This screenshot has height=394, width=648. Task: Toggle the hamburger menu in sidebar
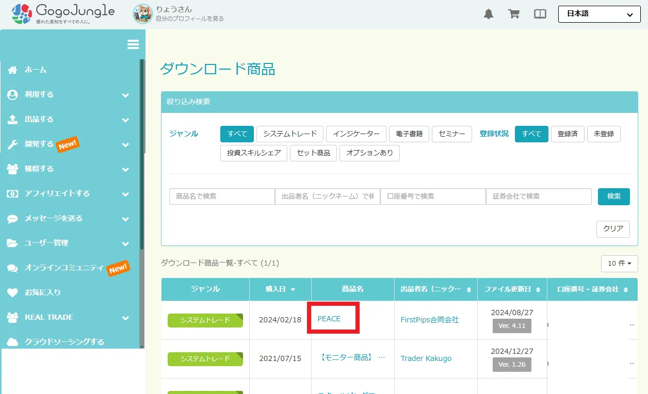click(x=133, y=45)
